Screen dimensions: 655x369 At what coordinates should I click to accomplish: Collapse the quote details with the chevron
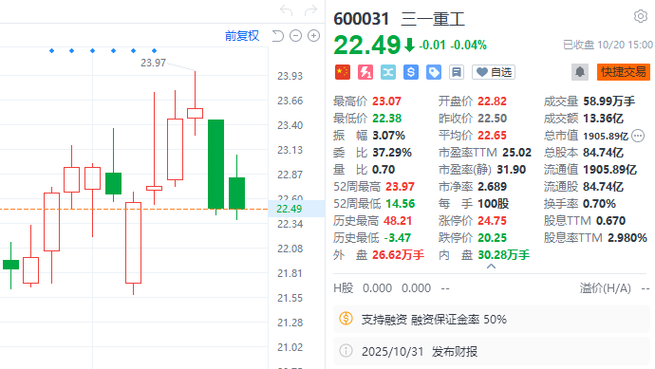[x=492, y=267]
